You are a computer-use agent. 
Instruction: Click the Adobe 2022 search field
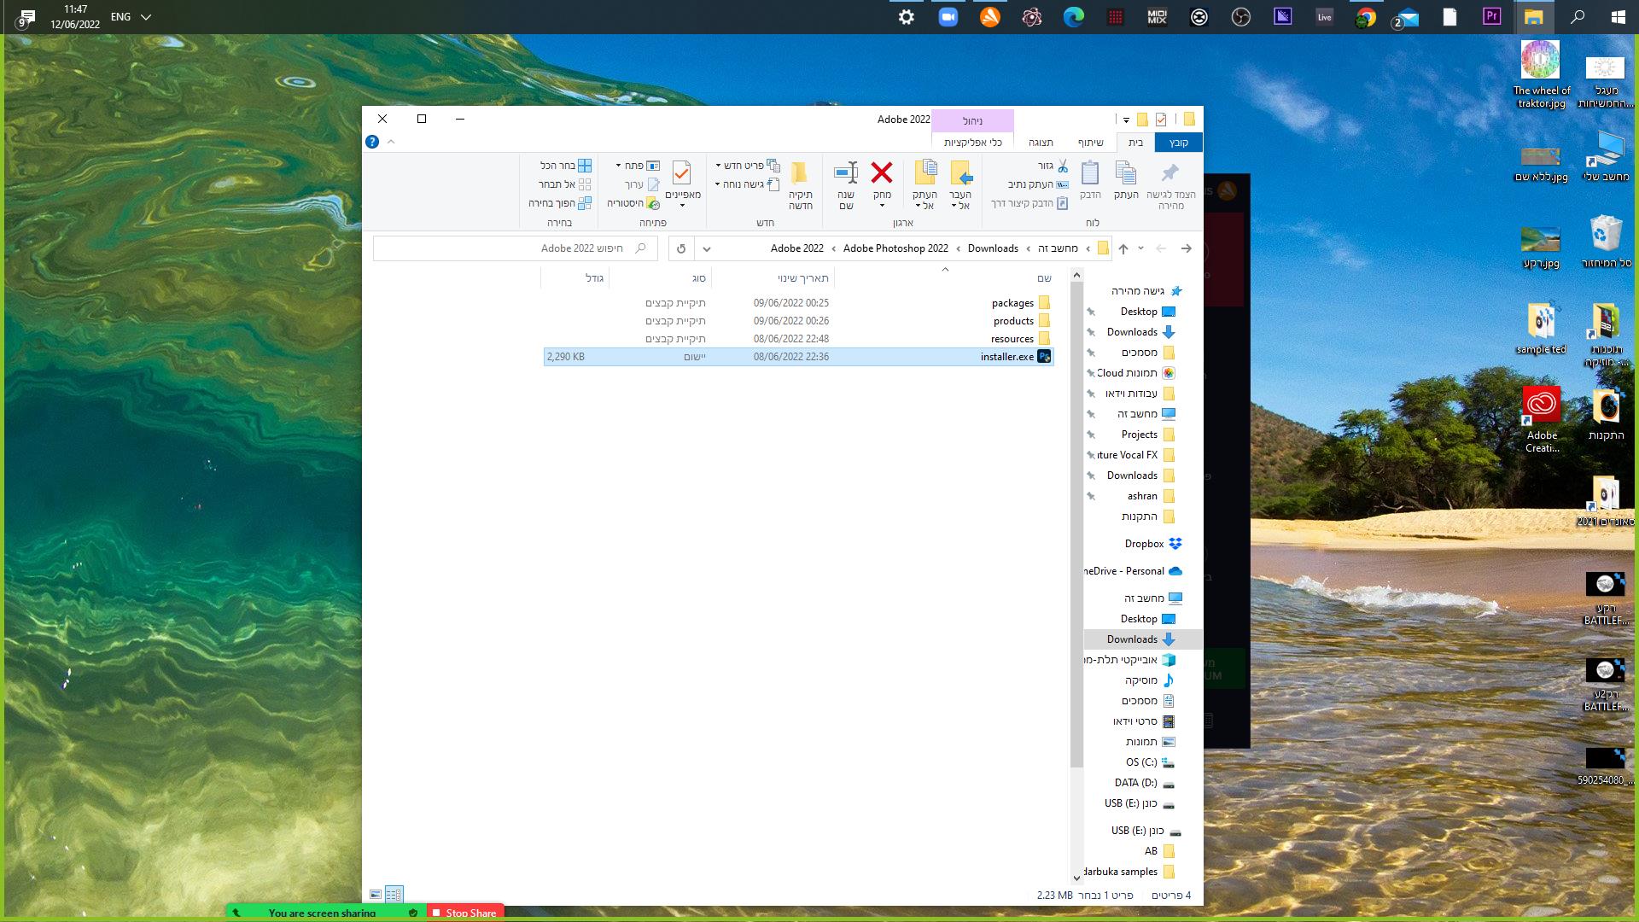[x=512, y=248]
